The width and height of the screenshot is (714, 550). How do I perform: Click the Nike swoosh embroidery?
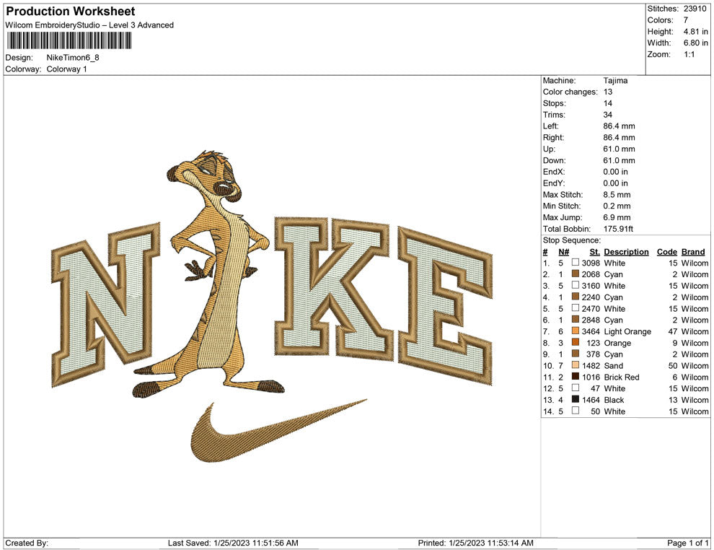click(278, 432)
